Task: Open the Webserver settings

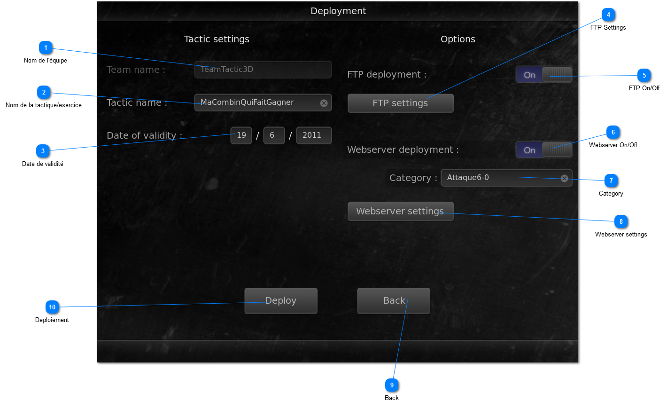Action: point(400,212)
